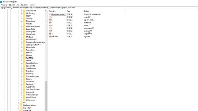198x111 pixels.
Task: Click the Shell Folders folder icon
Action: [x=24, y=68]
